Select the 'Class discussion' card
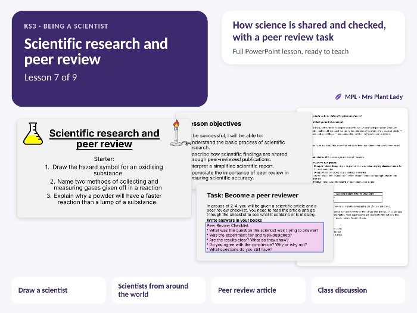Screen dimensions: 417x313 click(358, 290)
